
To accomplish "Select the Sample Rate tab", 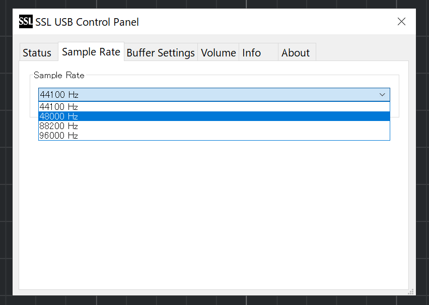I will 91,51.
